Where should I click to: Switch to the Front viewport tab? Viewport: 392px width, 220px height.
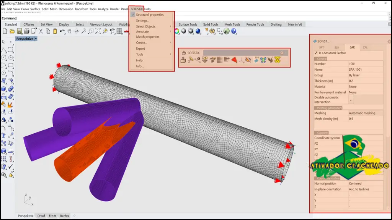click(52, 216)
